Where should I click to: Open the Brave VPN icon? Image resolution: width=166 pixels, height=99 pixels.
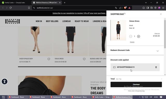click(x=155, y=8)
